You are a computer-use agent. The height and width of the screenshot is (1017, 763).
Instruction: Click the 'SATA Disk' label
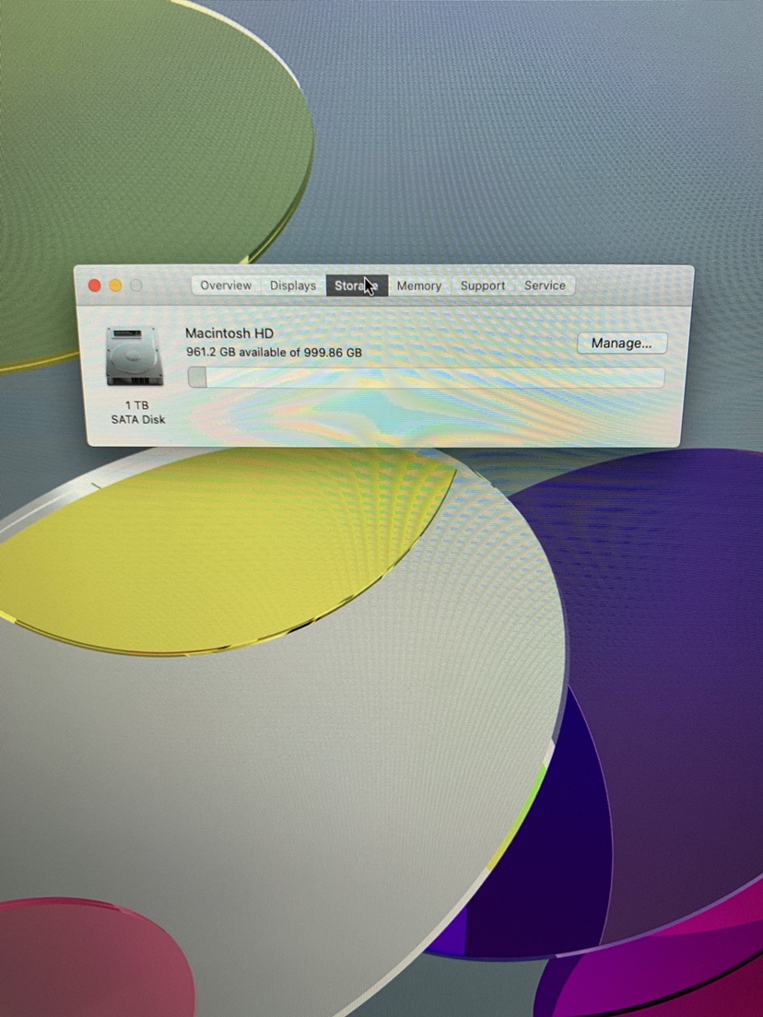(138, 420)
